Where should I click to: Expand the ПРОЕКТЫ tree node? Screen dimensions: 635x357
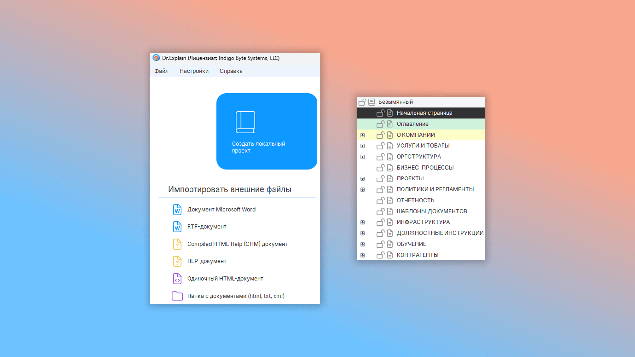363,178
